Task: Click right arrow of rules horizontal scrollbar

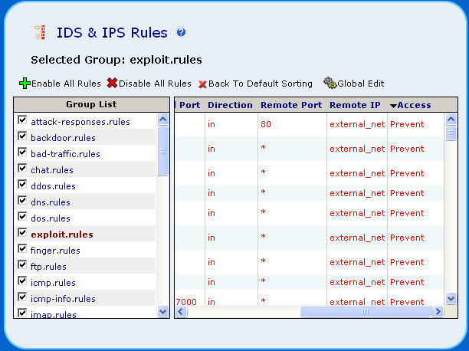Action: click(x=437, y=311)
